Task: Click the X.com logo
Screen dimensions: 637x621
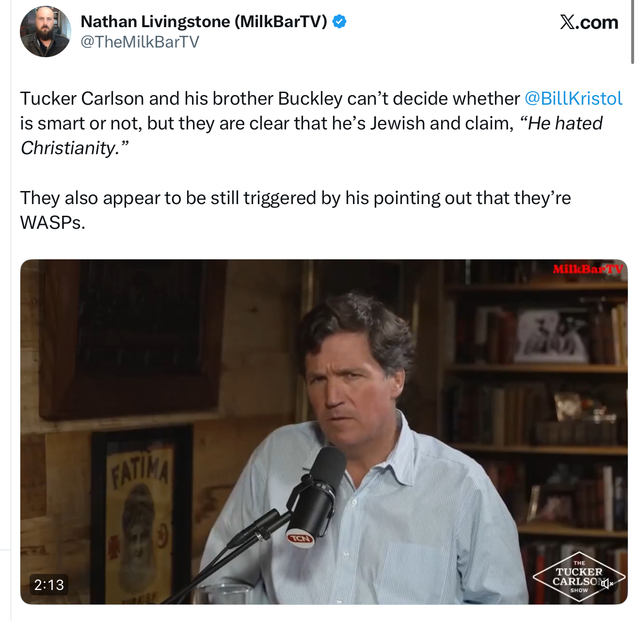Action: point(589,22)
